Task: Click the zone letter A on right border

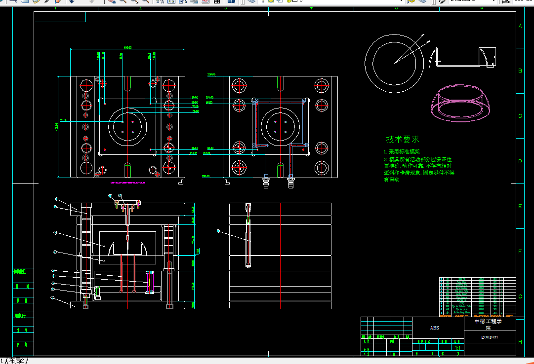Action: coord(520,26)
